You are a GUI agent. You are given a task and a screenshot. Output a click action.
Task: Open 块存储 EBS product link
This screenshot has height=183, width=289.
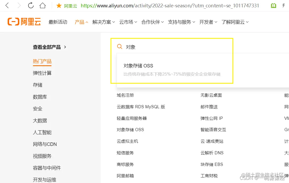click(212, 164)
